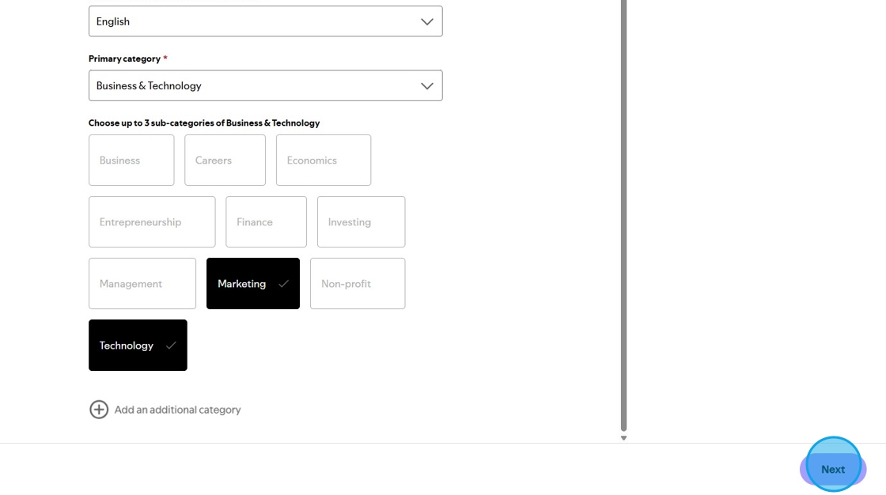The image size is (886, 495).
Task: Click the sub-categories instruction text
Action: click(x=204, y=123)
